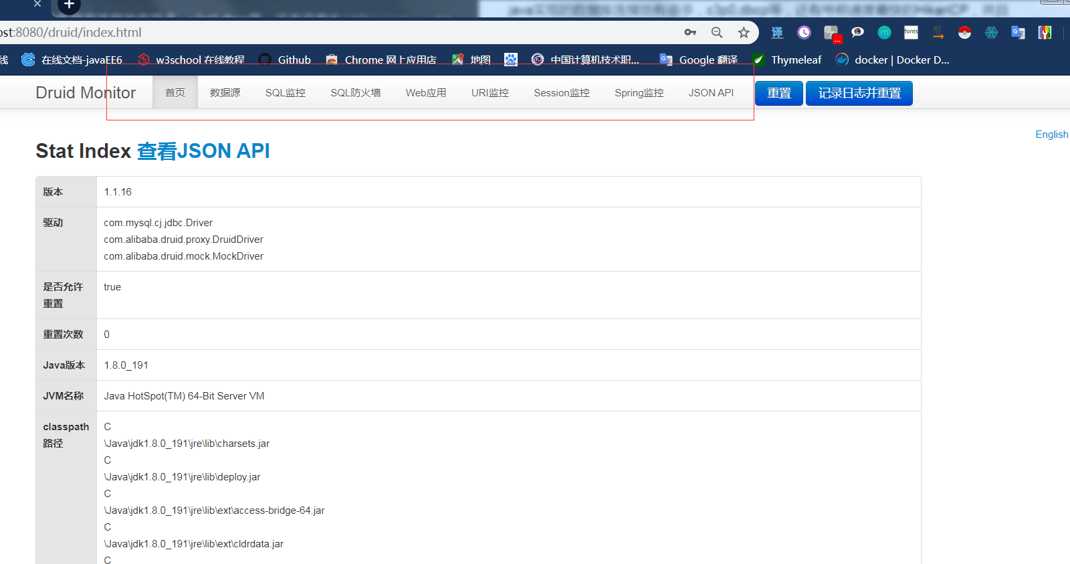Open the Google 翻译 bookmark
This screenshot has width=1070, height=564.
pos(699,60)
